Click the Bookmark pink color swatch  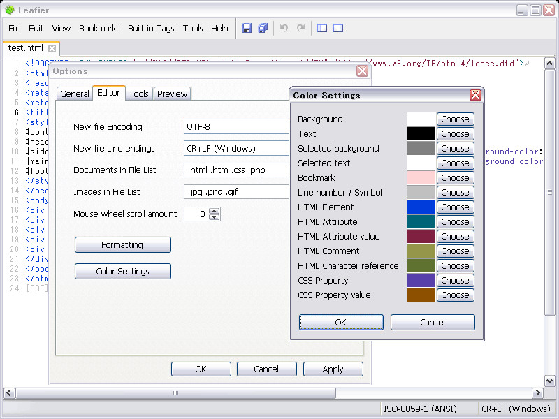421,178
